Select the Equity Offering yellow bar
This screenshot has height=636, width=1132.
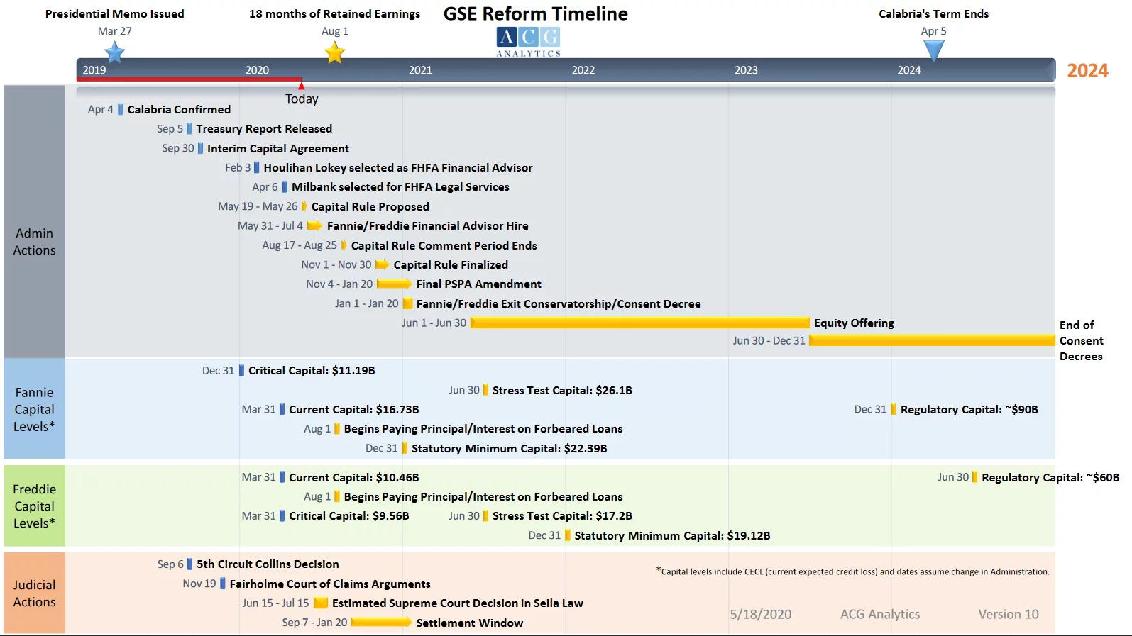(639, 323)
